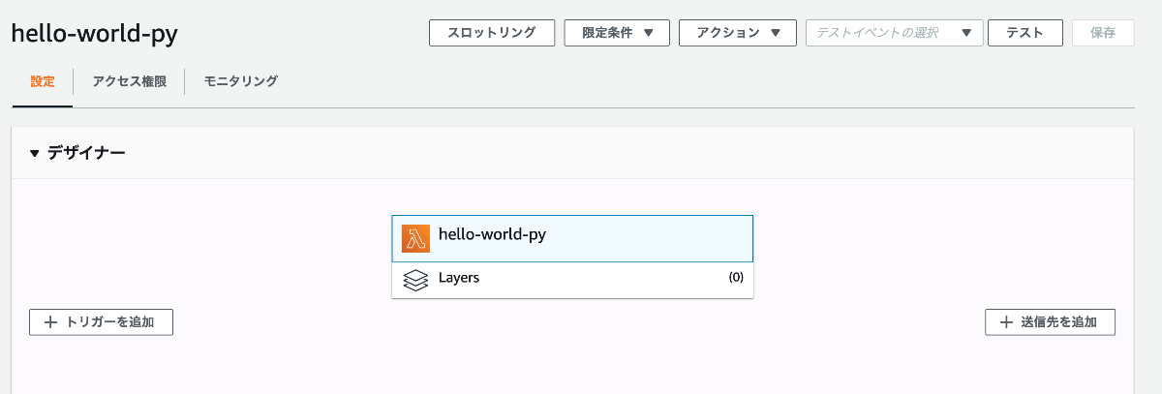Click the スロットリング button
Viewport: 1162px width, 394px height.
[492, 33]
